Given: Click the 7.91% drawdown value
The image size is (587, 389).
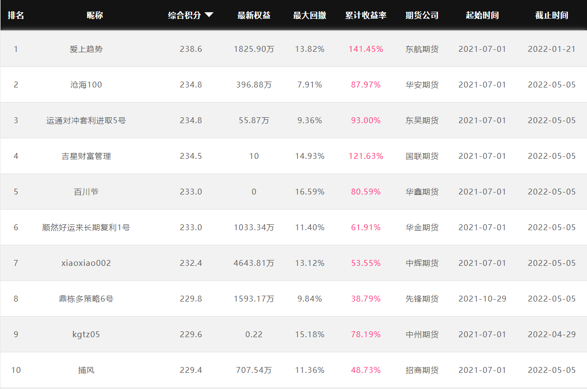Looking at the screenshot, I should [x=309, y=85].
